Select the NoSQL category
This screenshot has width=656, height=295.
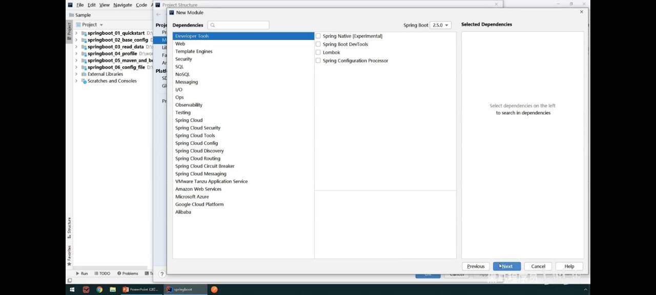243,75
